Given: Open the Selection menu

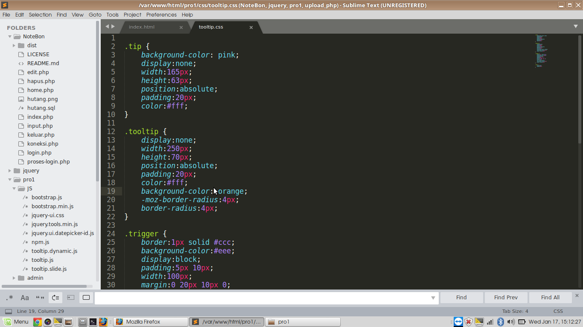Looking at the screenshot, I should (x=40, y=14).
